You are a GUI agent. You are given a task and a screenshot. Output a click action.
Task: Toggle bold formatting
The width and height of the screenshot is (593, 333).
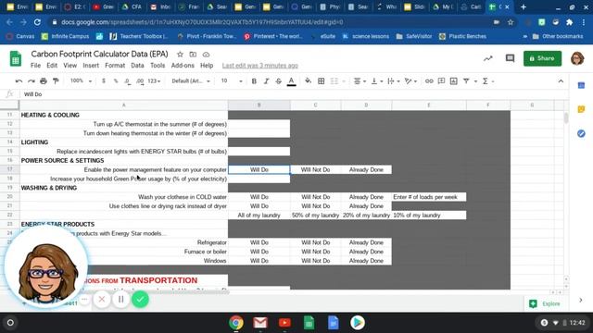point(254,81)
